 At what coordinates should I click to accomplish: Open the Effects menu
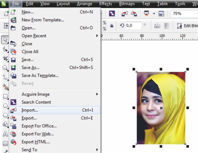[106, 4]
